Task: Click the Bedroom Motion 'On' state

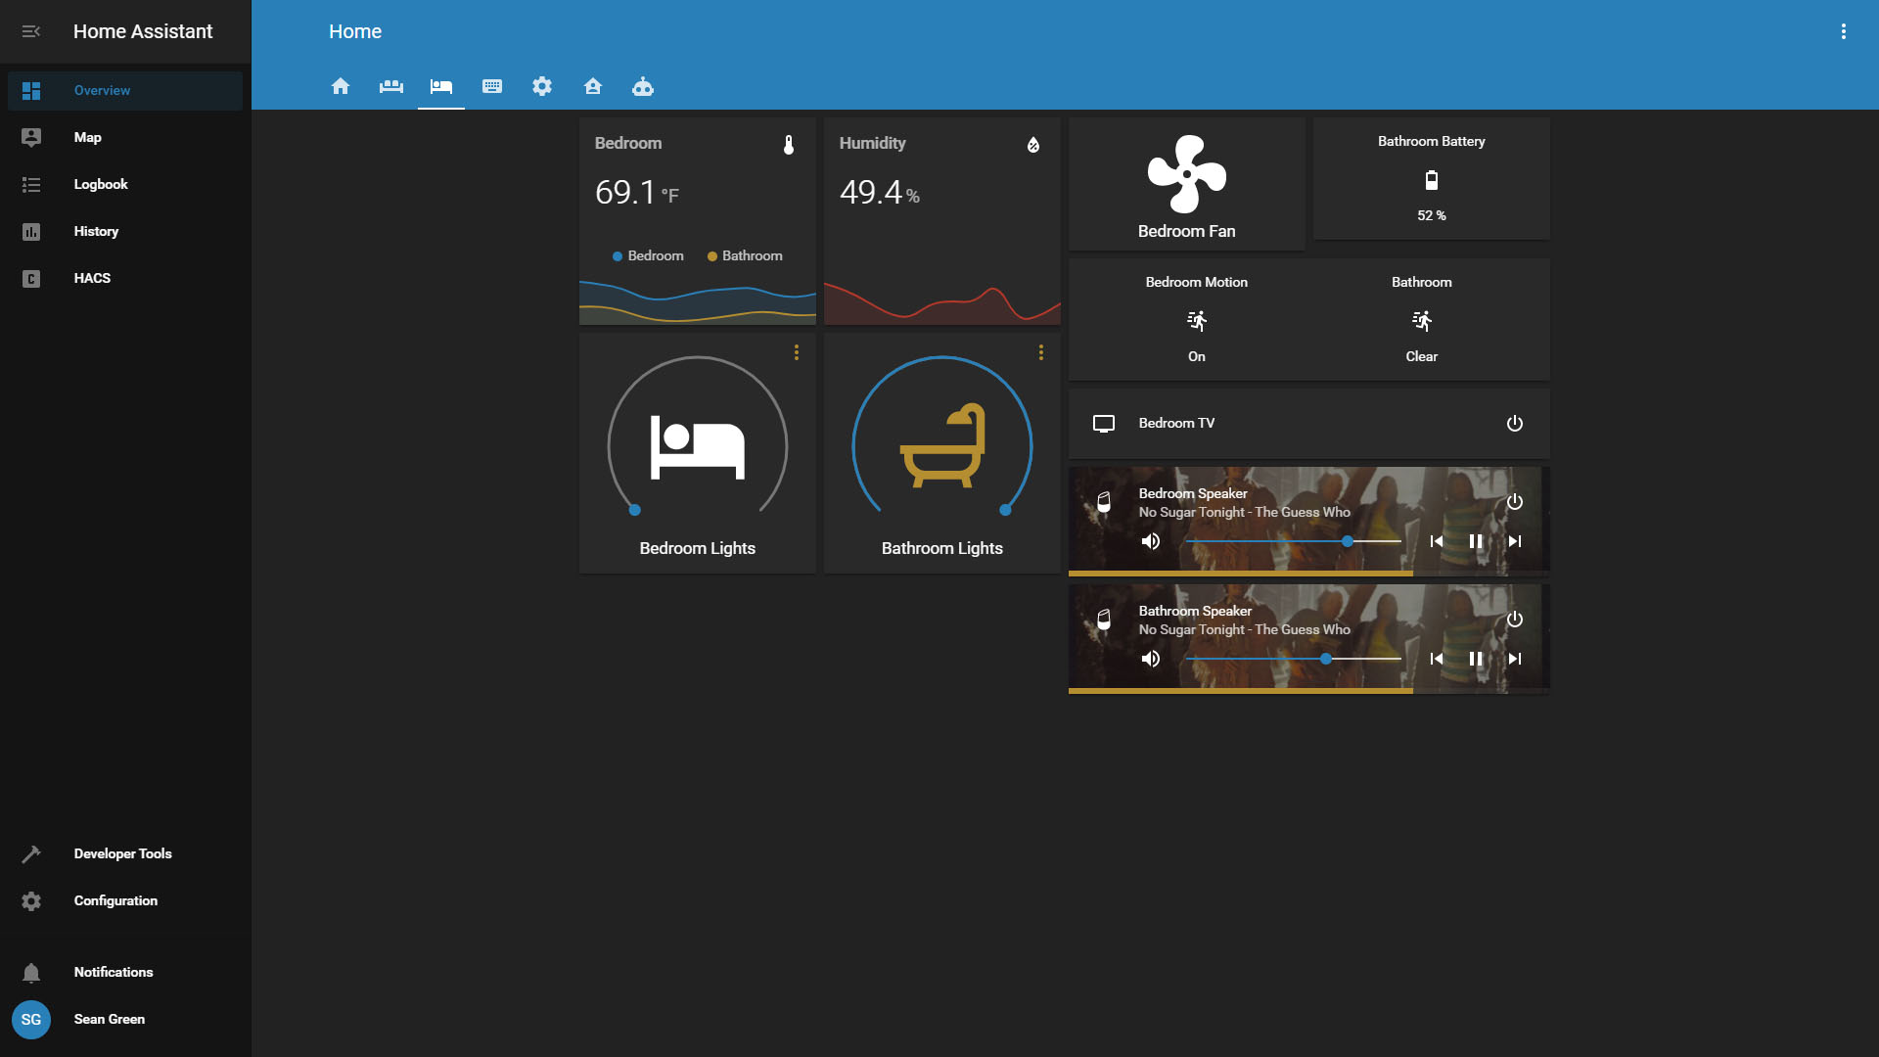Action: click(1197, 356)
